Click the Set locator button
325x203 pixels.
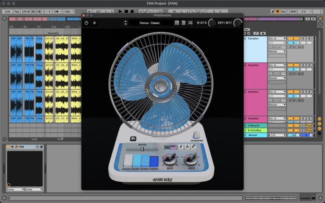click(x=246, y=30)
